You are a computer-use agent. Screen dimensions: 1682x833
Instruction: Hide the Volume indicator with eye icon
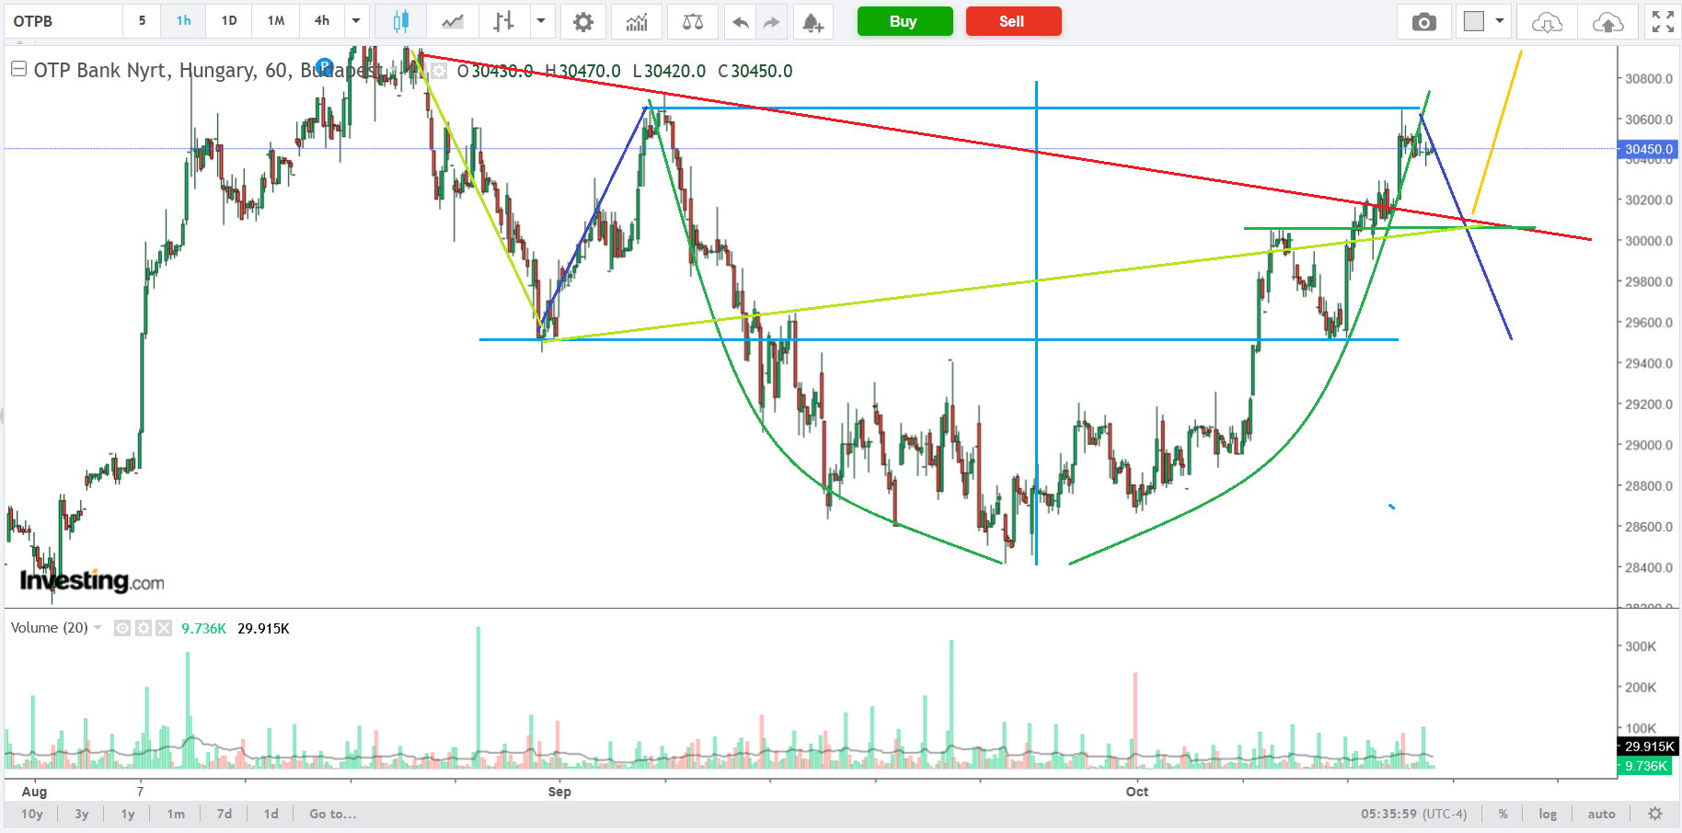(x=121, y=628)
